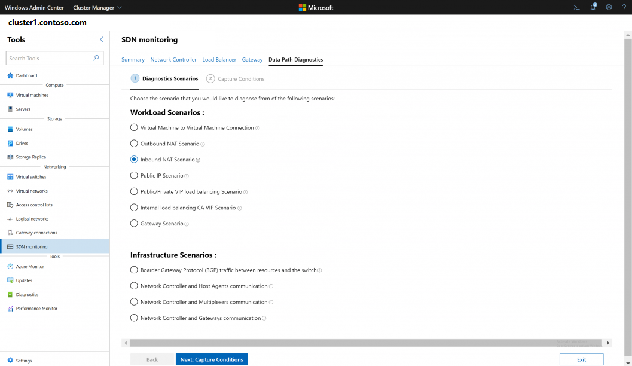Select Network Controller and Multiplexers communication
Viewport: 632px width, 366px height.
[134, 302]
